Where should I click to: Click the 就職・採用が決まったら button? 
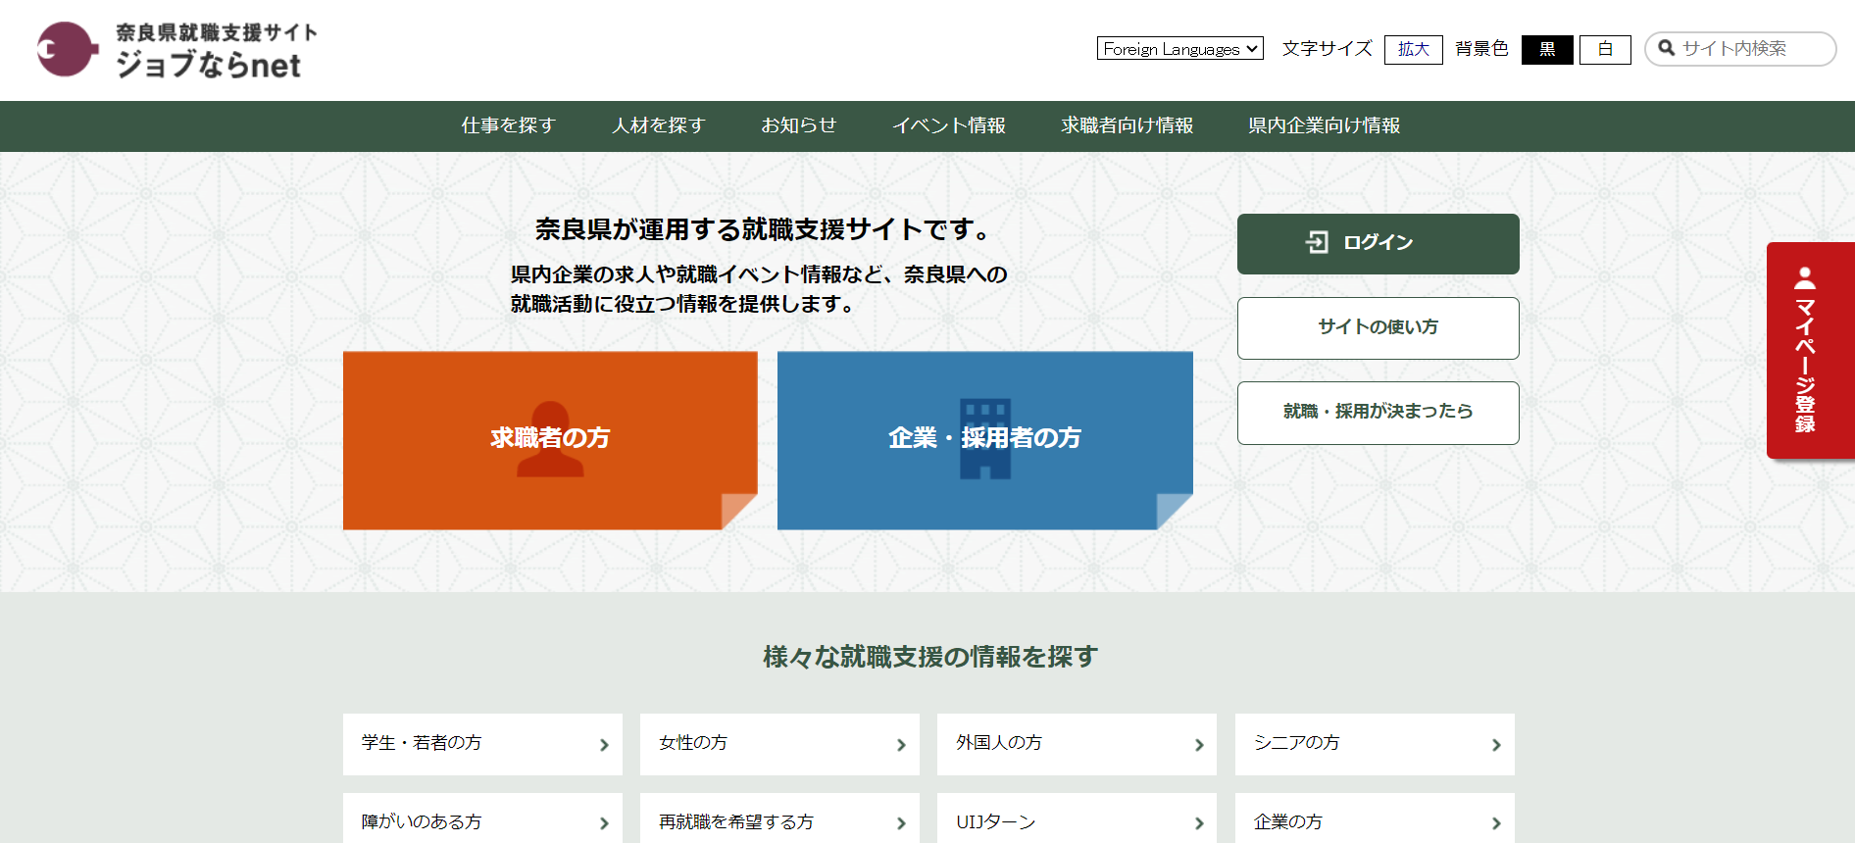tap(1378, 412)
